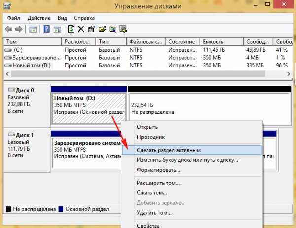Screen dimensions: 296x228
Task: Click the open folder toolbar icon
Action: click(102, 29)
